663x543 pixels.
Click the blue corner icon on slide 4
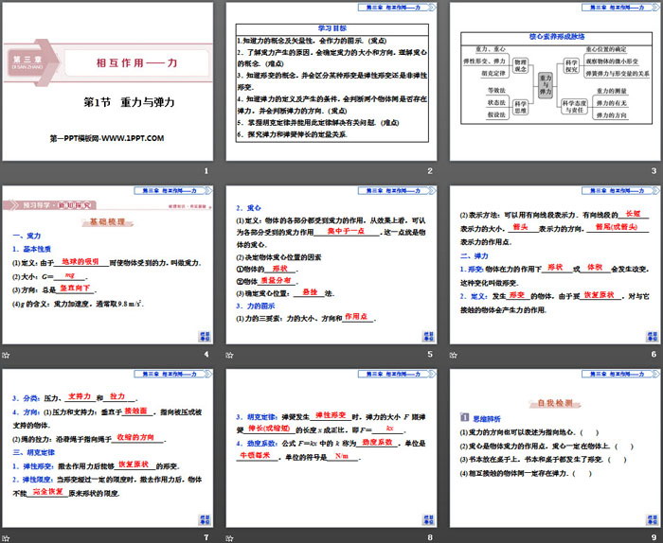click(204, 336)
